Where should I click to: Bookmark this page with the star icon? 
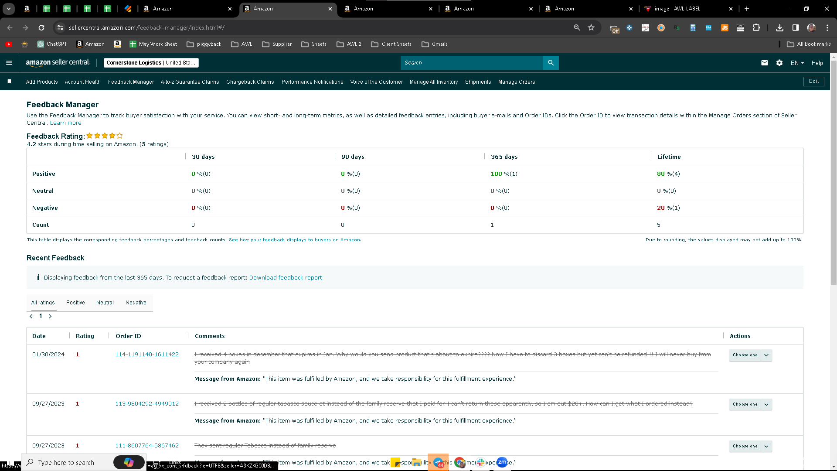pos(591,27)
